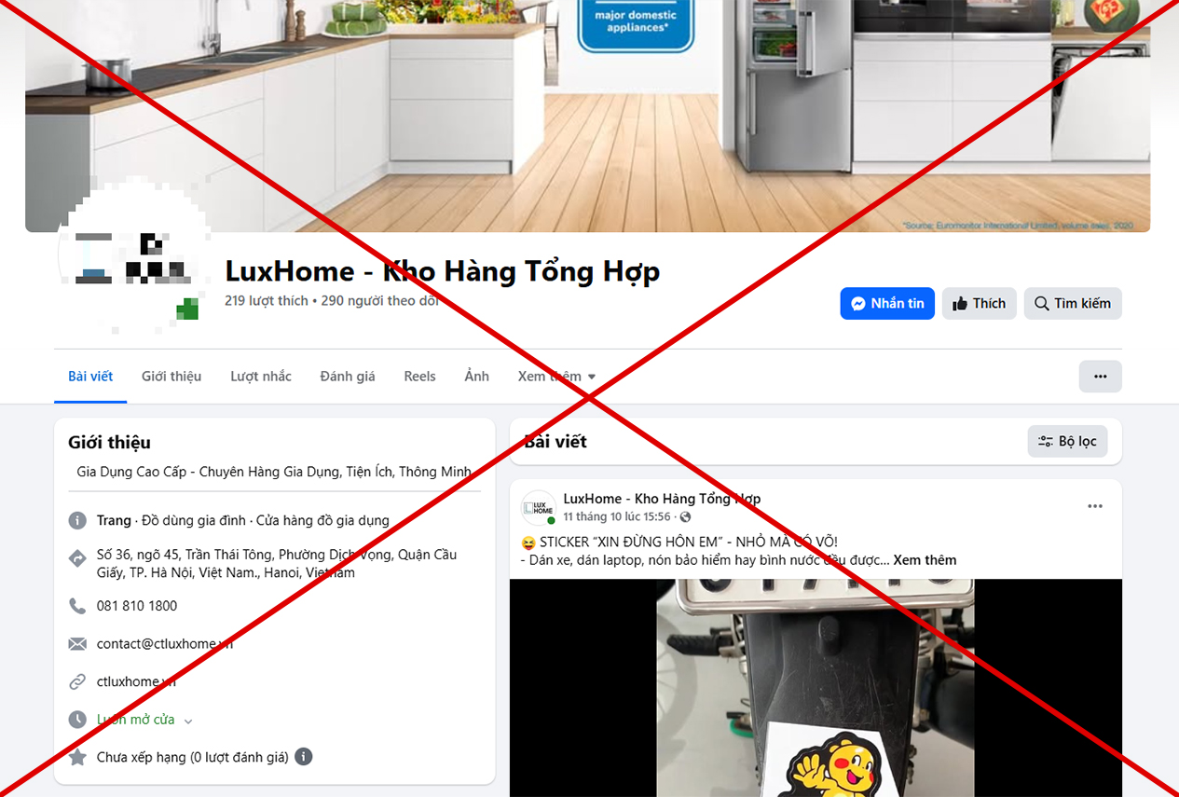Viewport: 1179px width, 797px height.
Task: Click the info icon beside rating
Action: click(304, 757)
